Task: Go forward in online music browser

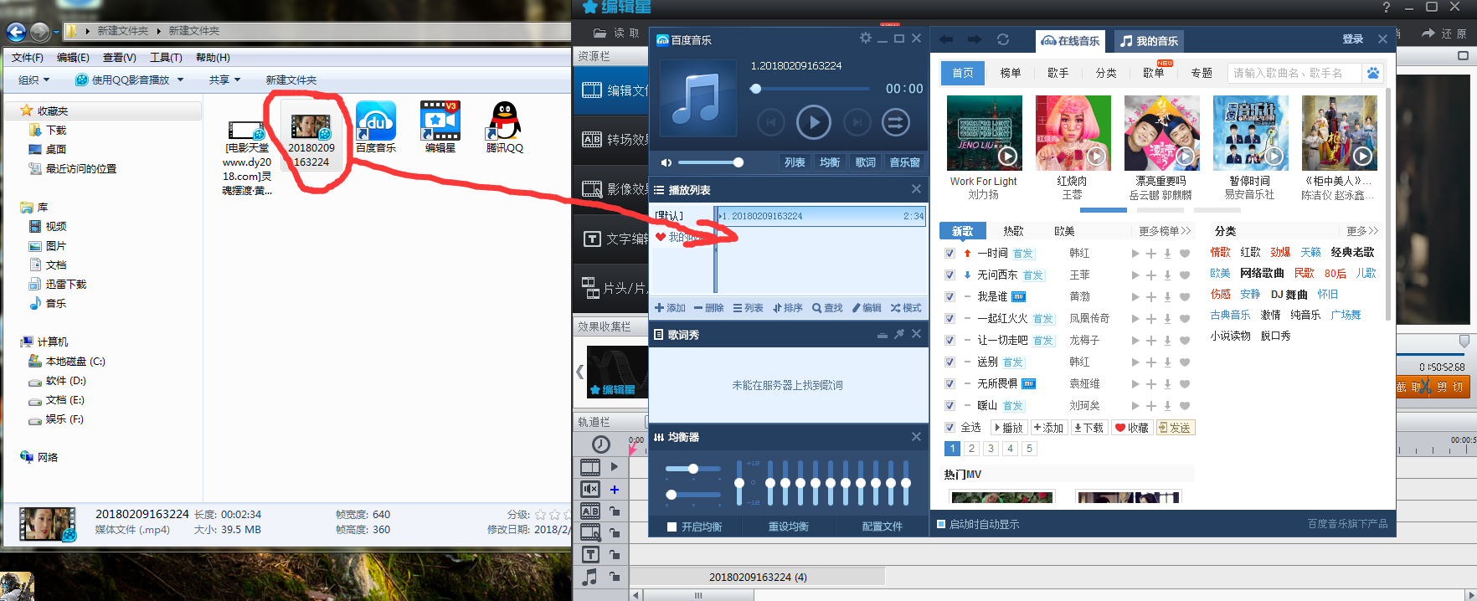Action: point(975,39)
